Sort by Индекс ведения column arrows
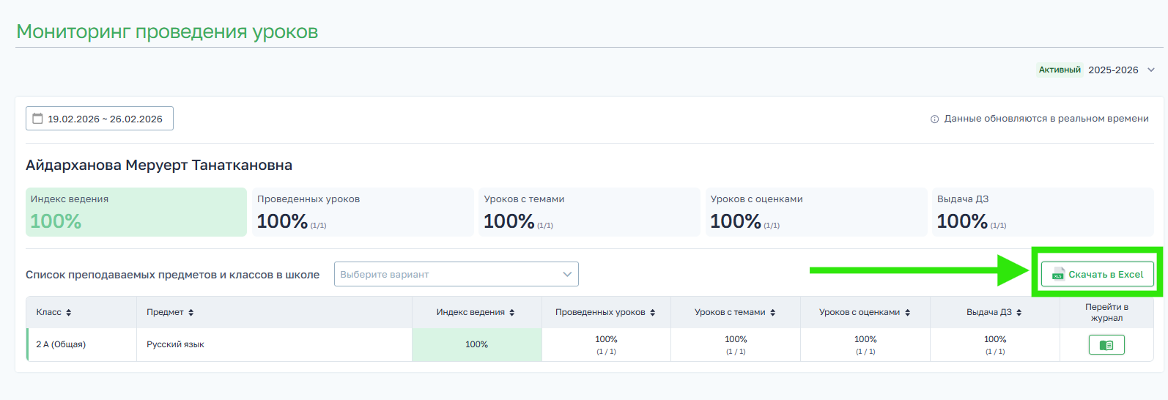 coord(512,313)
